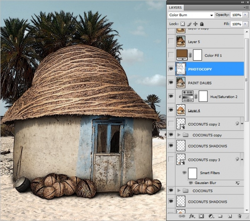This screenshot has width=250, height=221.
Task: Click the Opacity 100% value field
Action: (236, 15)
